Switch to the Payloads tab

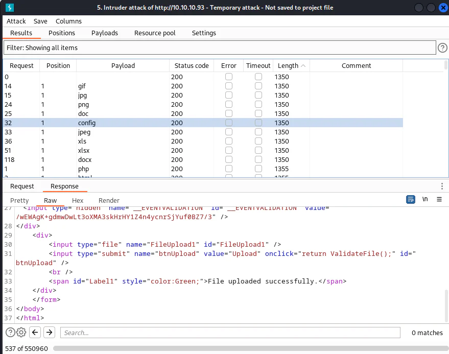click(105, 33)
